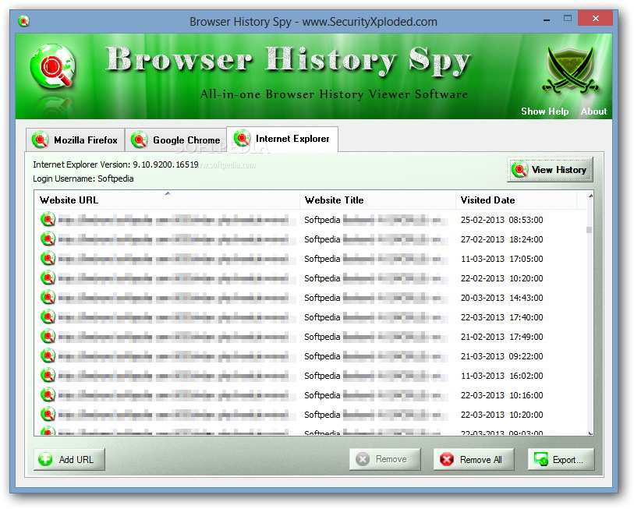Image resolution: width=634 pixels, height=509 pixels.
Task: Click the magnifier icon on Internet Explorer tab
Action: (x=243, y=138)
